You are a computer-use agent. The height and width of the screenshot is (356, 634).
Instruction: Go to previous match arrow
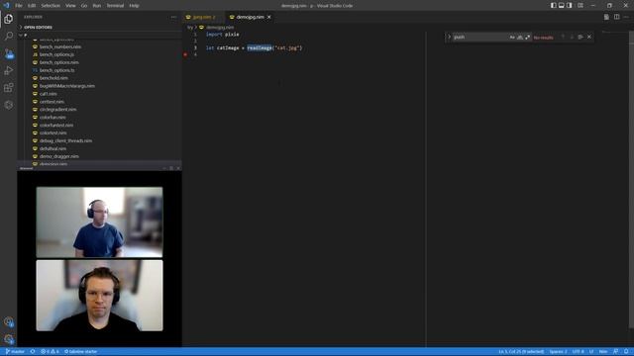click(x=563, y=38)
